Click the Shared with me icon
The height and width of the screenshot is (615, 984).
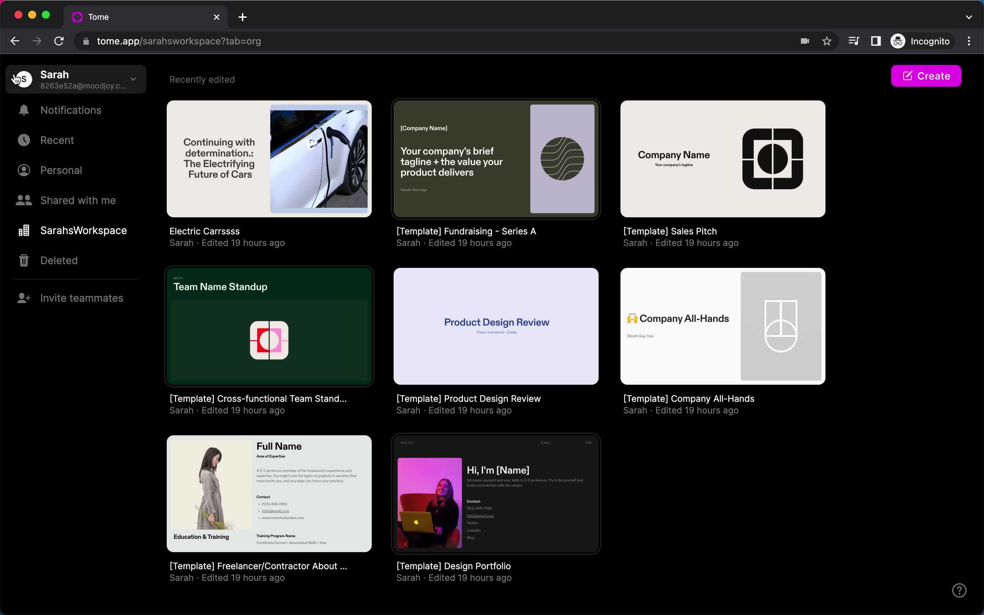(23, 200)
